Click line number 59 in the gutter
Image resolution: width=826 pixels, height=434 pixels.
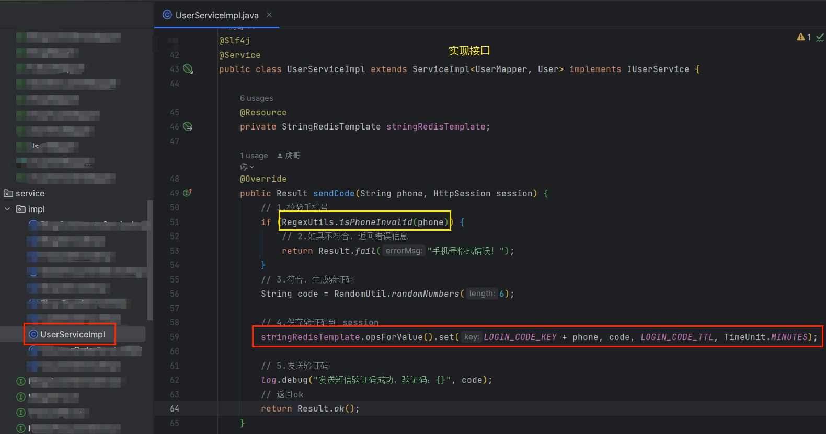(175, 337)
